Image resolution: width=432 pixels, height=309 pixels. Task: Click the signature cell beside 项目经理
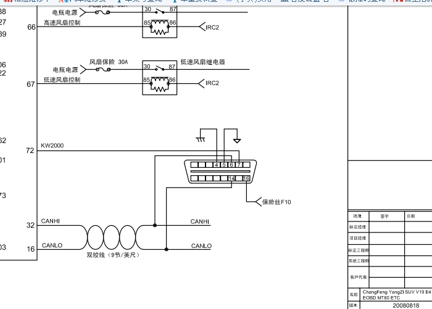point(387,238)
